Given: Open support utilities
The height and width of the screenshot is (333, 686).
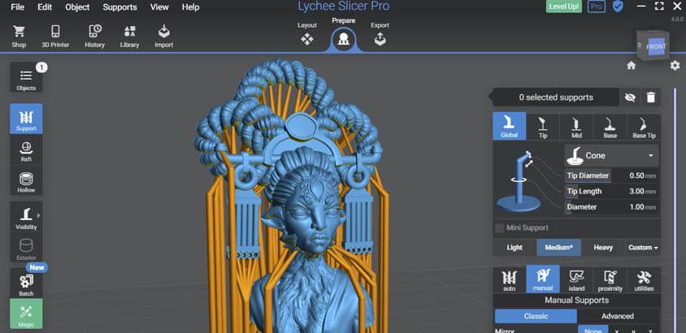Looking at the screenshot, I should pos(644,279).
